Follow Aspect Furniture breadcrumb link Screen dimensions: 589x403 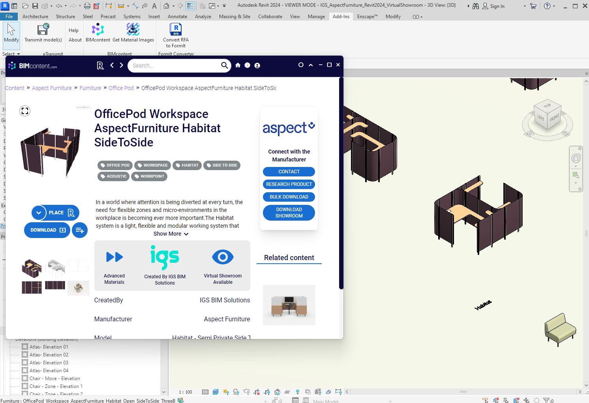(x=52, y=88)
